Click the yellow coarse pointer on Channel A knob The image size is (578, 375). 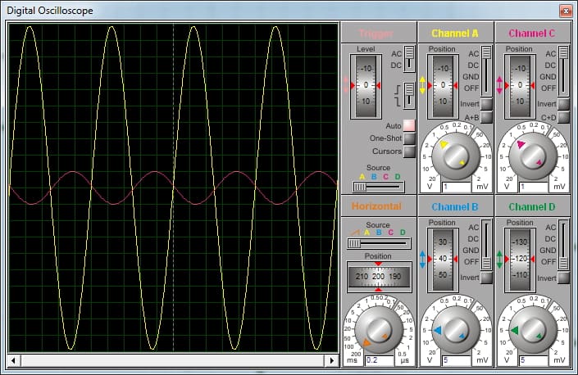coord(444,144)
